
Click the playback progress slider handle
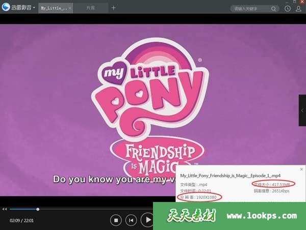point(38,209)
